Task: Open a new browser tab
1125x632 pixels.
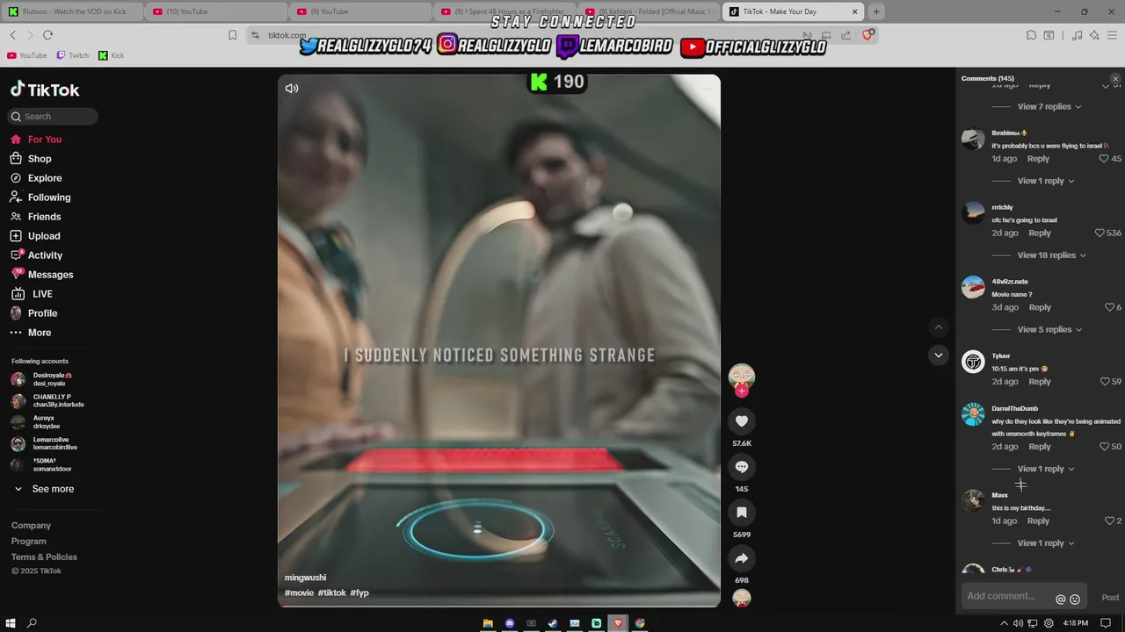Action: (x=876, y=11)
